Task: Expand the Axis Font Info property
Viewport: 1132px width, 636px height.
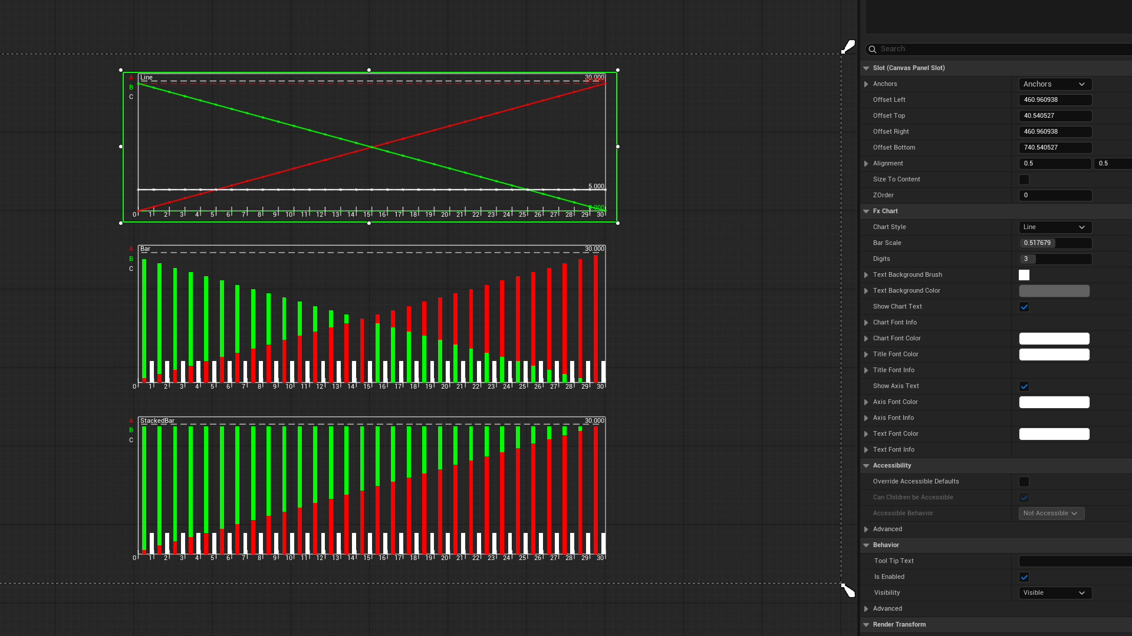Action: tap(866, 418)
